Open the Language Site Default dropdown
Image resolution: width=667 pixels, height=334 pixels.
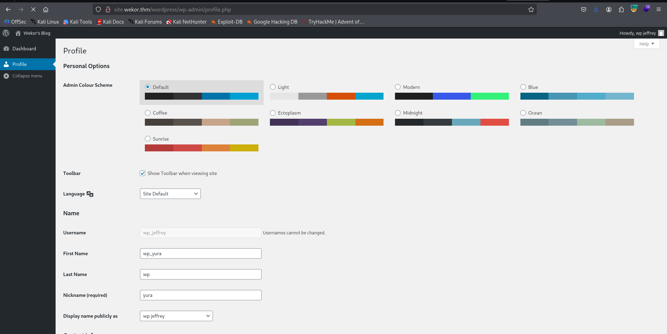pyautogui.click(x=170, y=194)
